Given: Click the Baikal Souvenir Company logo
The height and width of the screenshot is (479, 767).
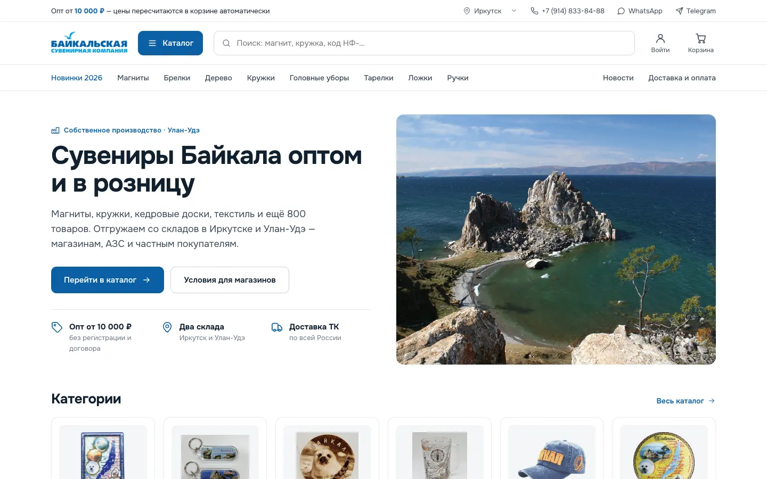Looking at the screenshot, I should point(89,43).
